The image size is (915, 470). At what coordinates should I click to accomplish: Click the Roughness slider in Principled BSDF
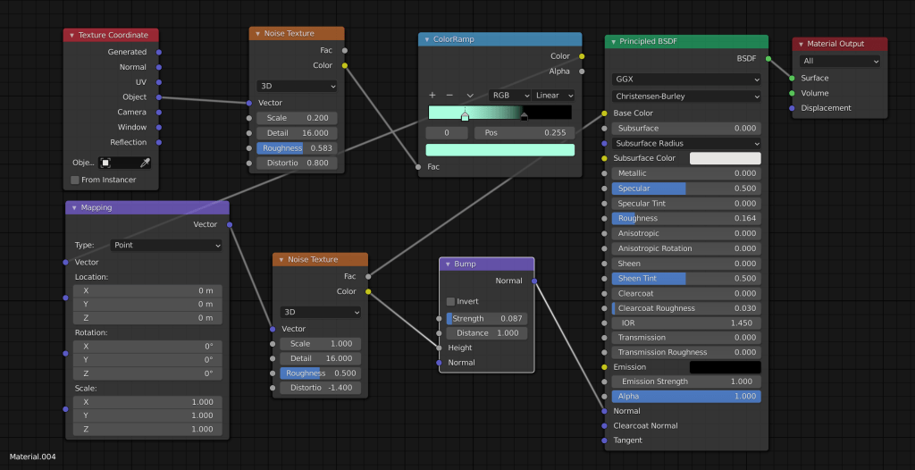686,218
